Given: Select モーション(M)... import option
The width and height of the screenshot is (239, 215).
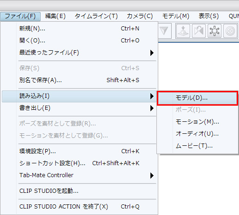Looking at the screenshot, I should (197, 122).
